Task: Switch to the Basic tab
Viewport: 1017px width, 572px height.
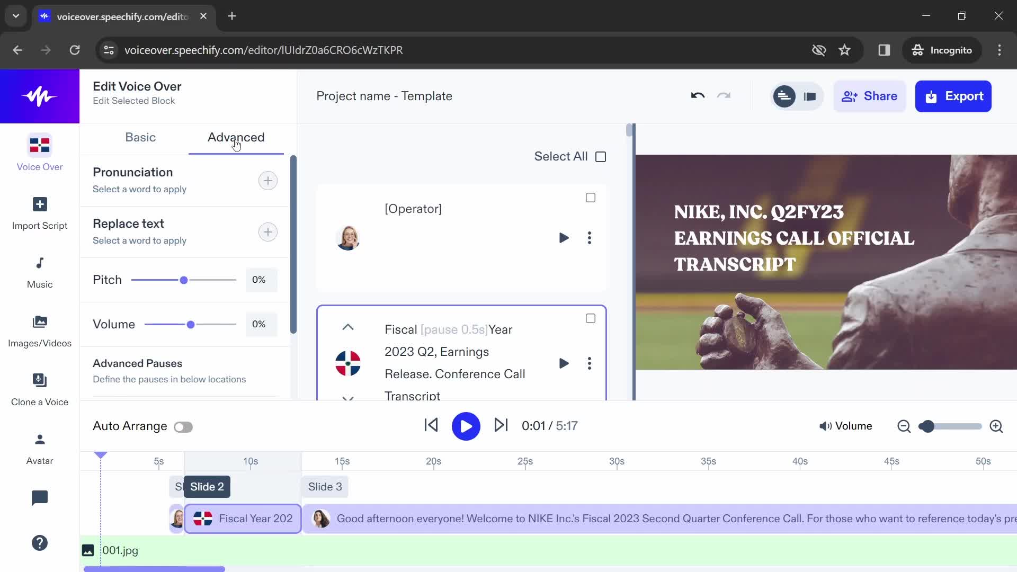Action: point(140,137)
